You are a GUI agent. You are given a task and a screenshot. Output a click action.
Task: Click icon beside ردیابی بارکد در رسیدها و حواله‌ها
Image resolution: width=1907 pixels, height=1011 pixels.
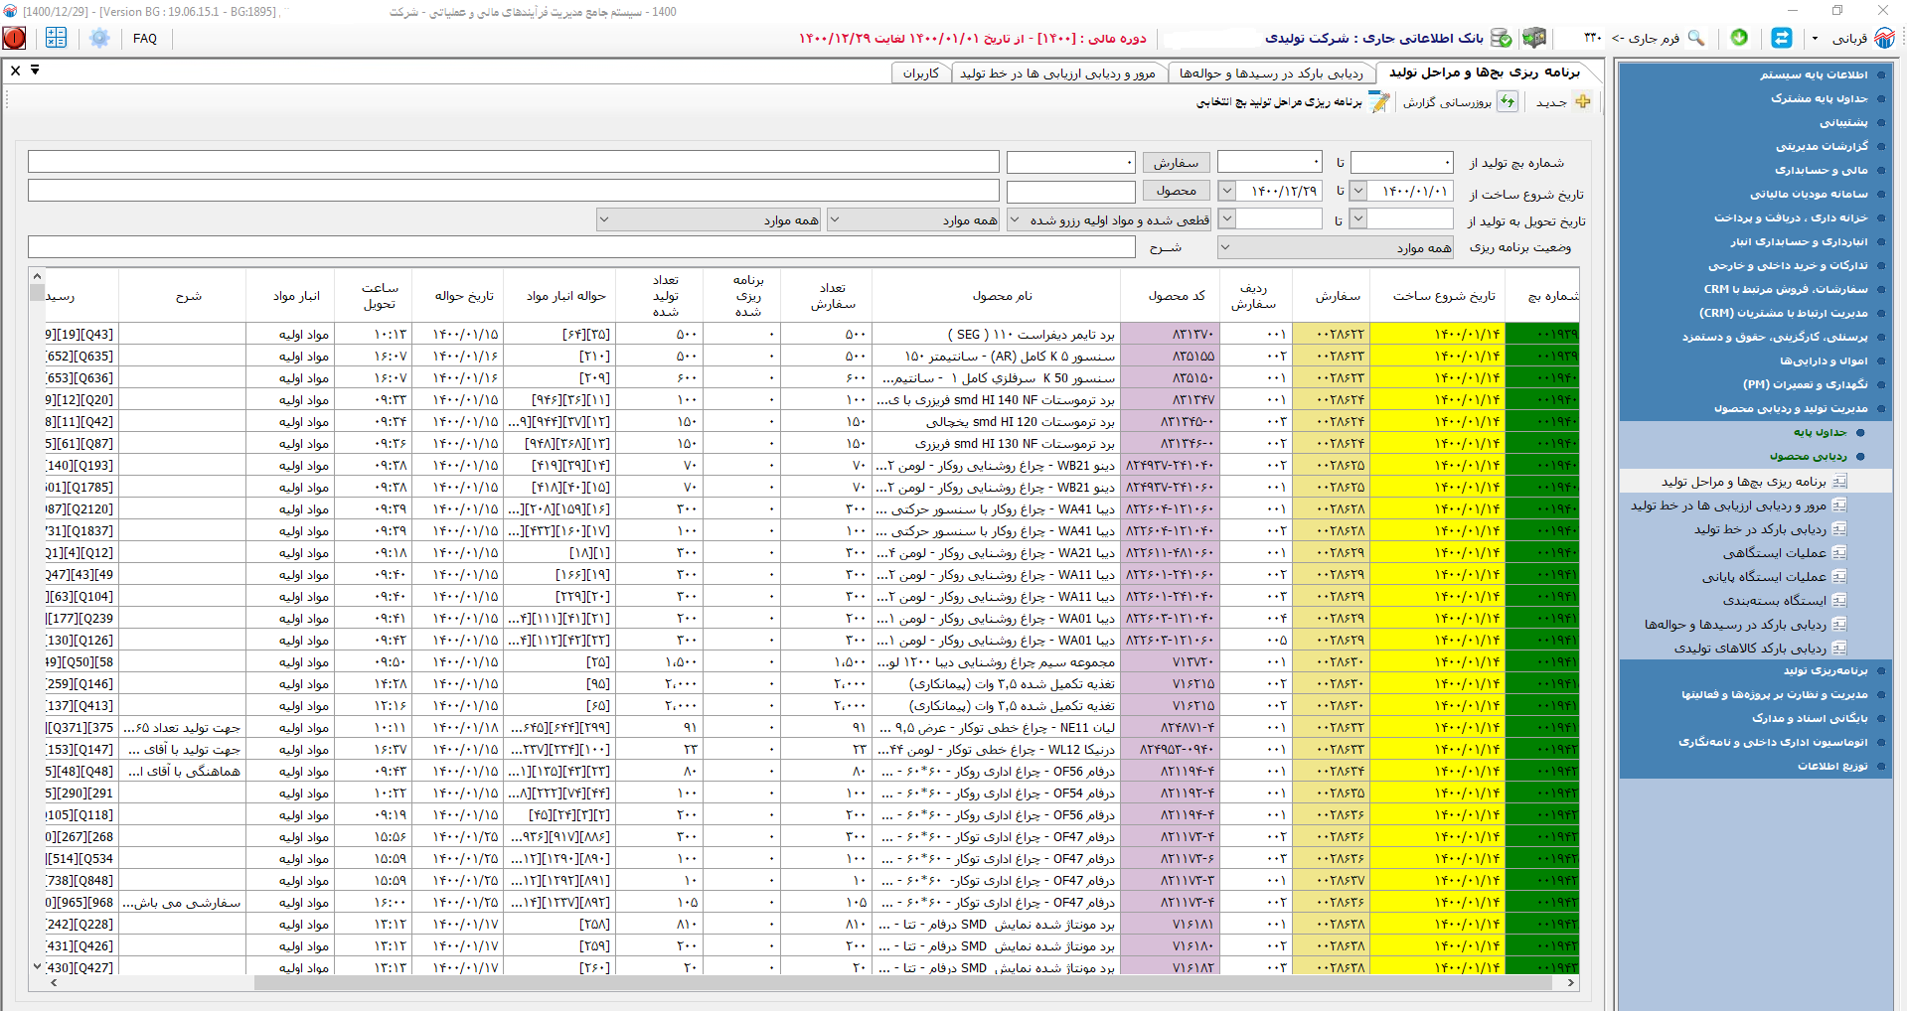1839,625
